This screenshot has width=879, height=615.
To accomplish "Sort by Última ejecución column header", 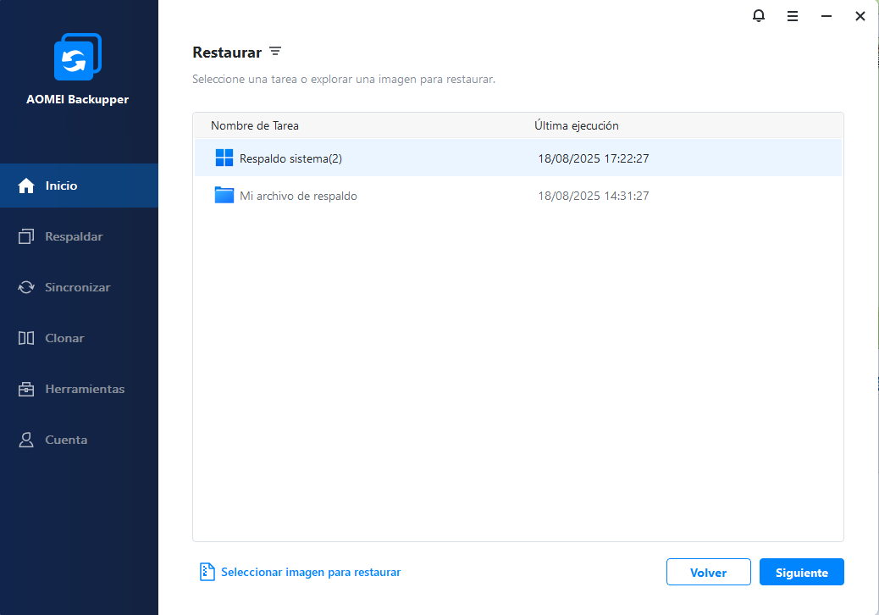I will (x=576, y=125).
